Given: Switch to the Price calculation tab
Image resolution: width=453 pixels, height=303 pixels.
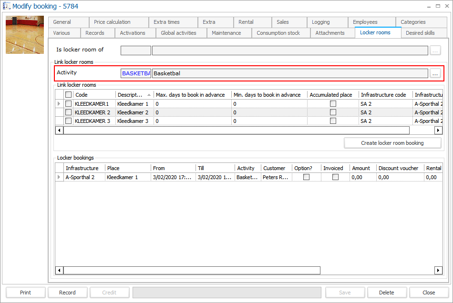Looking at the screenshot, I should pos(112,22).
